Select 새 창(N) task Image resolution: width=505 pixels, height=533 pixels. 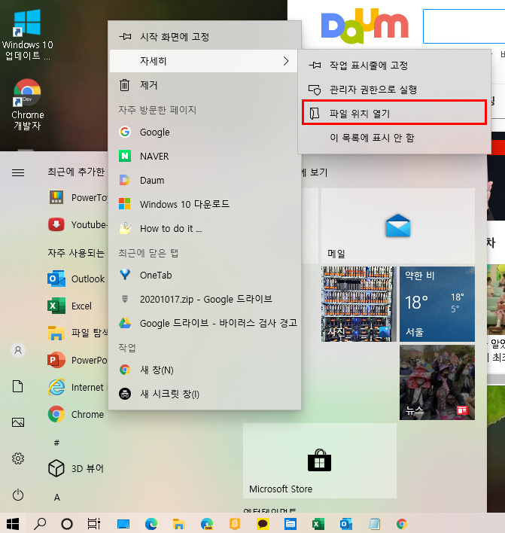205,370
